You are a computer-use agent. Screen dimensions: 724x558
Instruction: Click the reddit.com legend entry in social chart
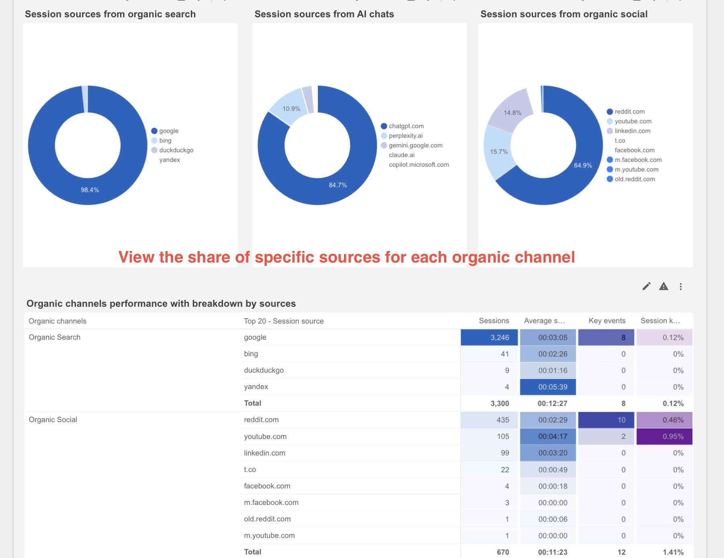tap(629, 112)
